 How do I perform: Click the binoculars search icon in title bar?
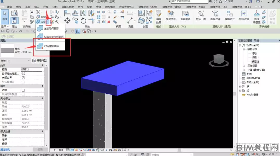pos(211,1)
